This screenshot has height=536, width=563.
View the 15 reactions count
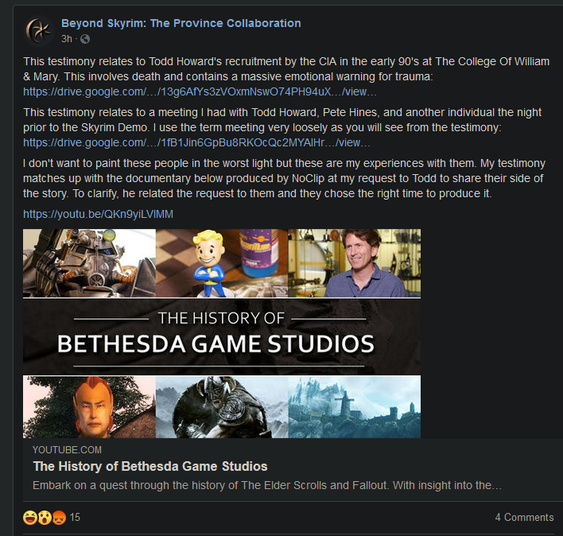pyautogui.click(x=75, y=518)
